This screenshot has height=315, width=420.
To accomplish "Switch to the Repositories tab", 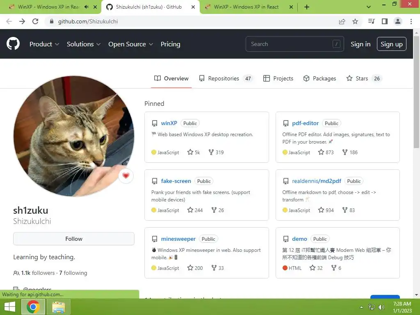I will coord(226,78).
